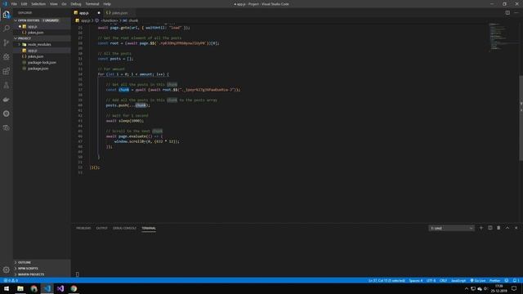Open Windows Action Center notifications
The image size is (523, 294).
pos(514,288)
